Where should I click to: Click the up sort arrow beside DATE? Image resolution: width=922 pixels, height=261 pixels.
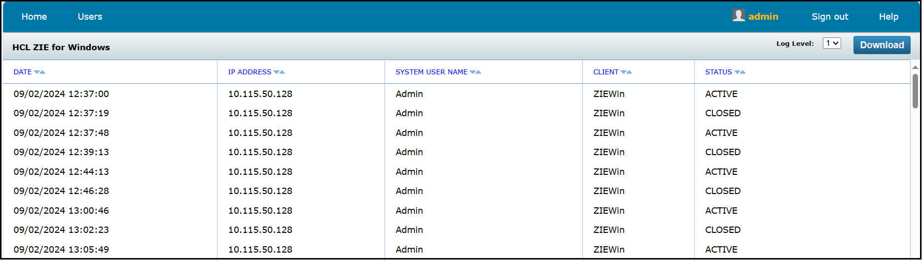pyautogui.click(x=43, y=72)
